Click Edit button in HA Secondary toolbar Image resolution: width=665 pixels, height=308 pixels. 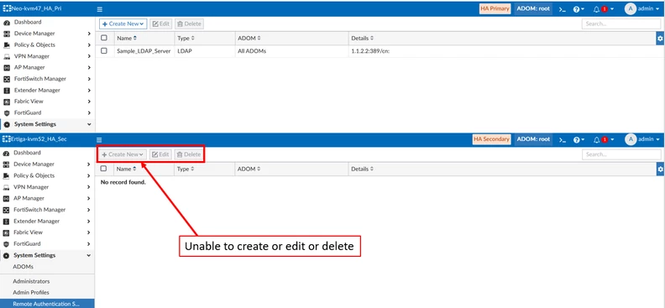(x=160, y=154)
